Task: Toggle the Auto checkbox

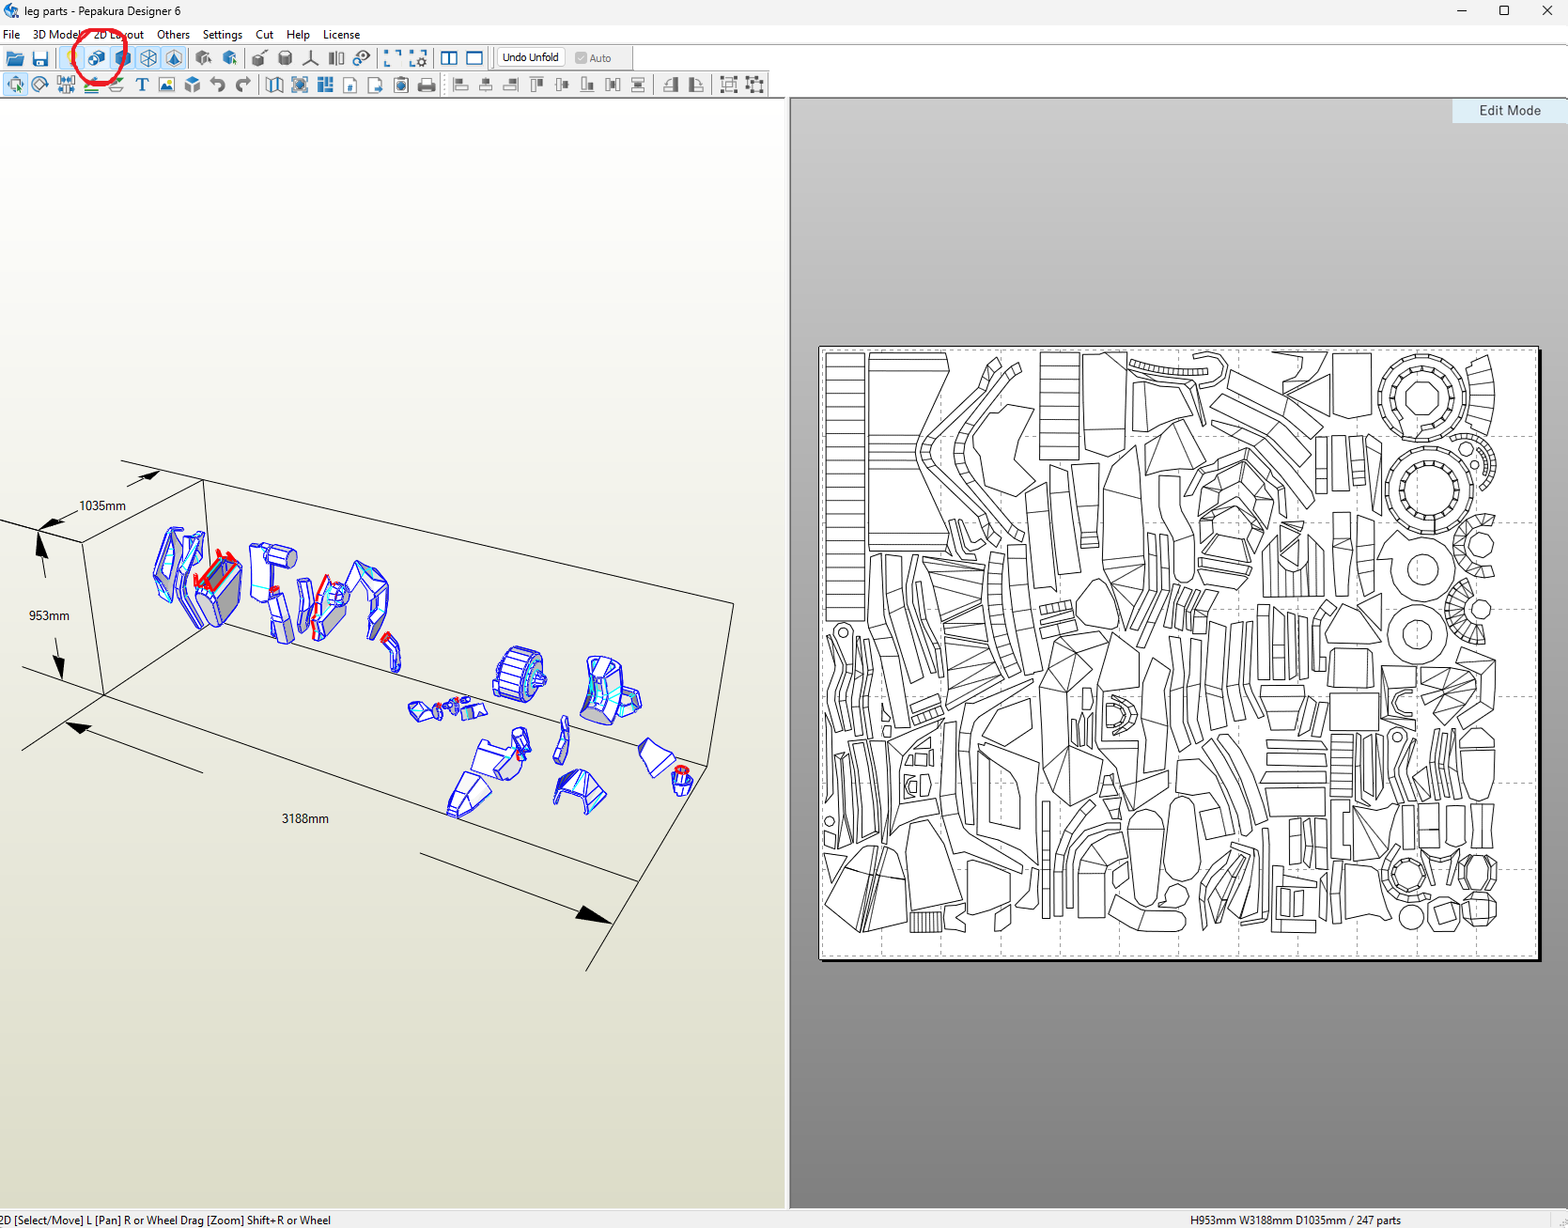Action: 582,58
